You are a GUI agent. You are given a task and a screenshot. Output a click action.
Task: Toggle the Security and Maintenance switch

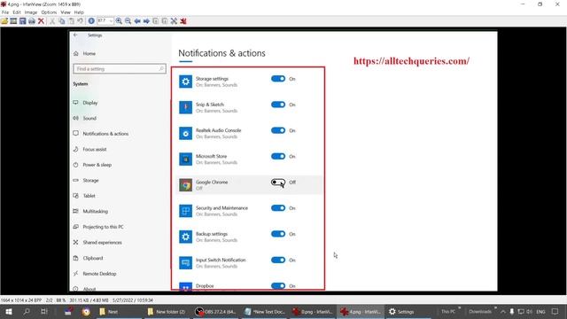pos(278,208)
